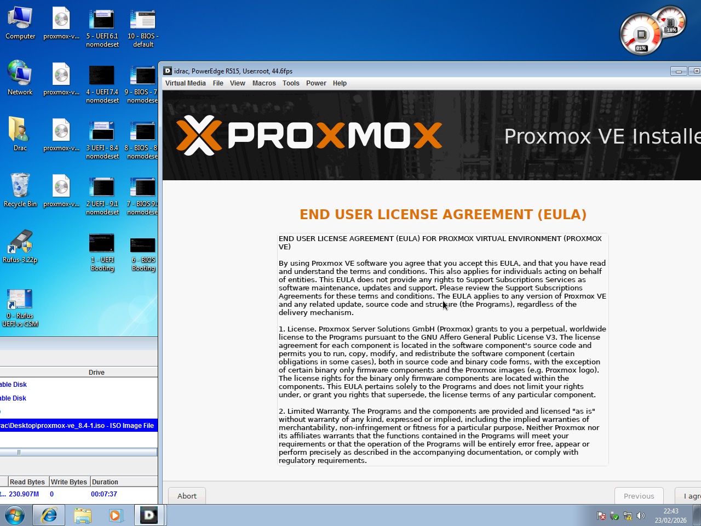The image size is (701, 526).
Task: Select the '5 - UEFI 6.1 nomodeset' image
Action: [102, 27]
